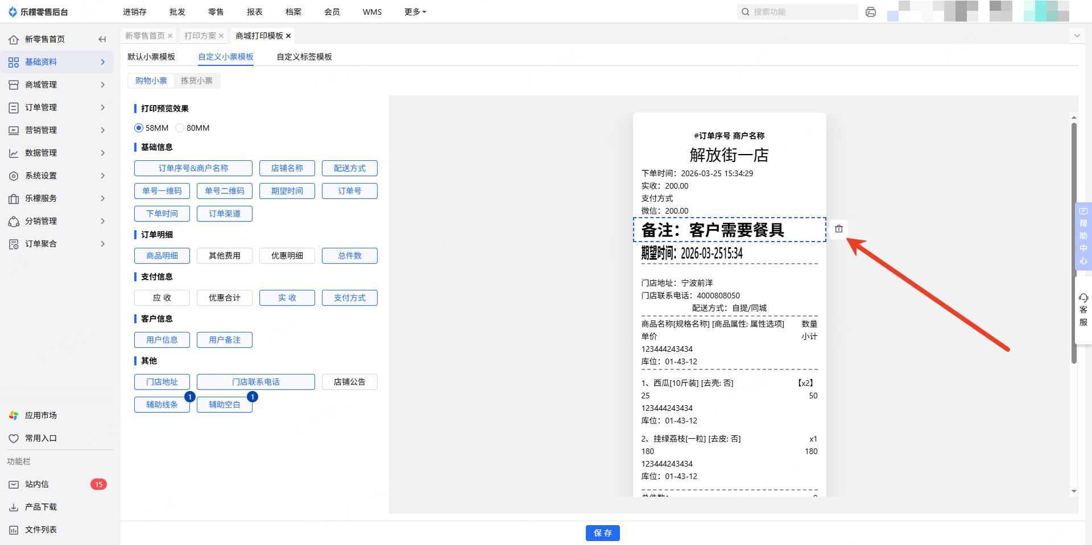Open 产品下载 in the sidebar
The width and height of the screenshot is (1092, 545).
click(x=40, y=507)
